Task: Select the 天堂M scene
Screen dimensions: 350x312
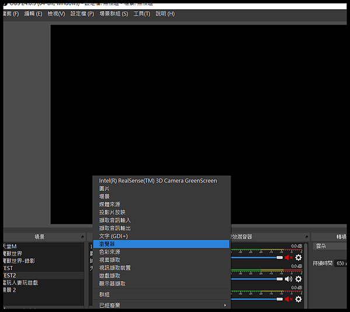Action: click(x=44, y=246)
